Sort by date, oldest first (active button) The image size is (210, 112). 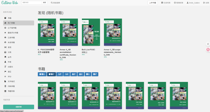click(x=51, y=74)
